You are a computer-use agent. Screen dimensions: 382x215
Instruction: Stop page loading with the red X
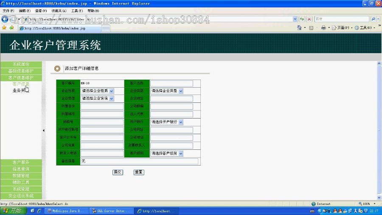pos(309,19)
